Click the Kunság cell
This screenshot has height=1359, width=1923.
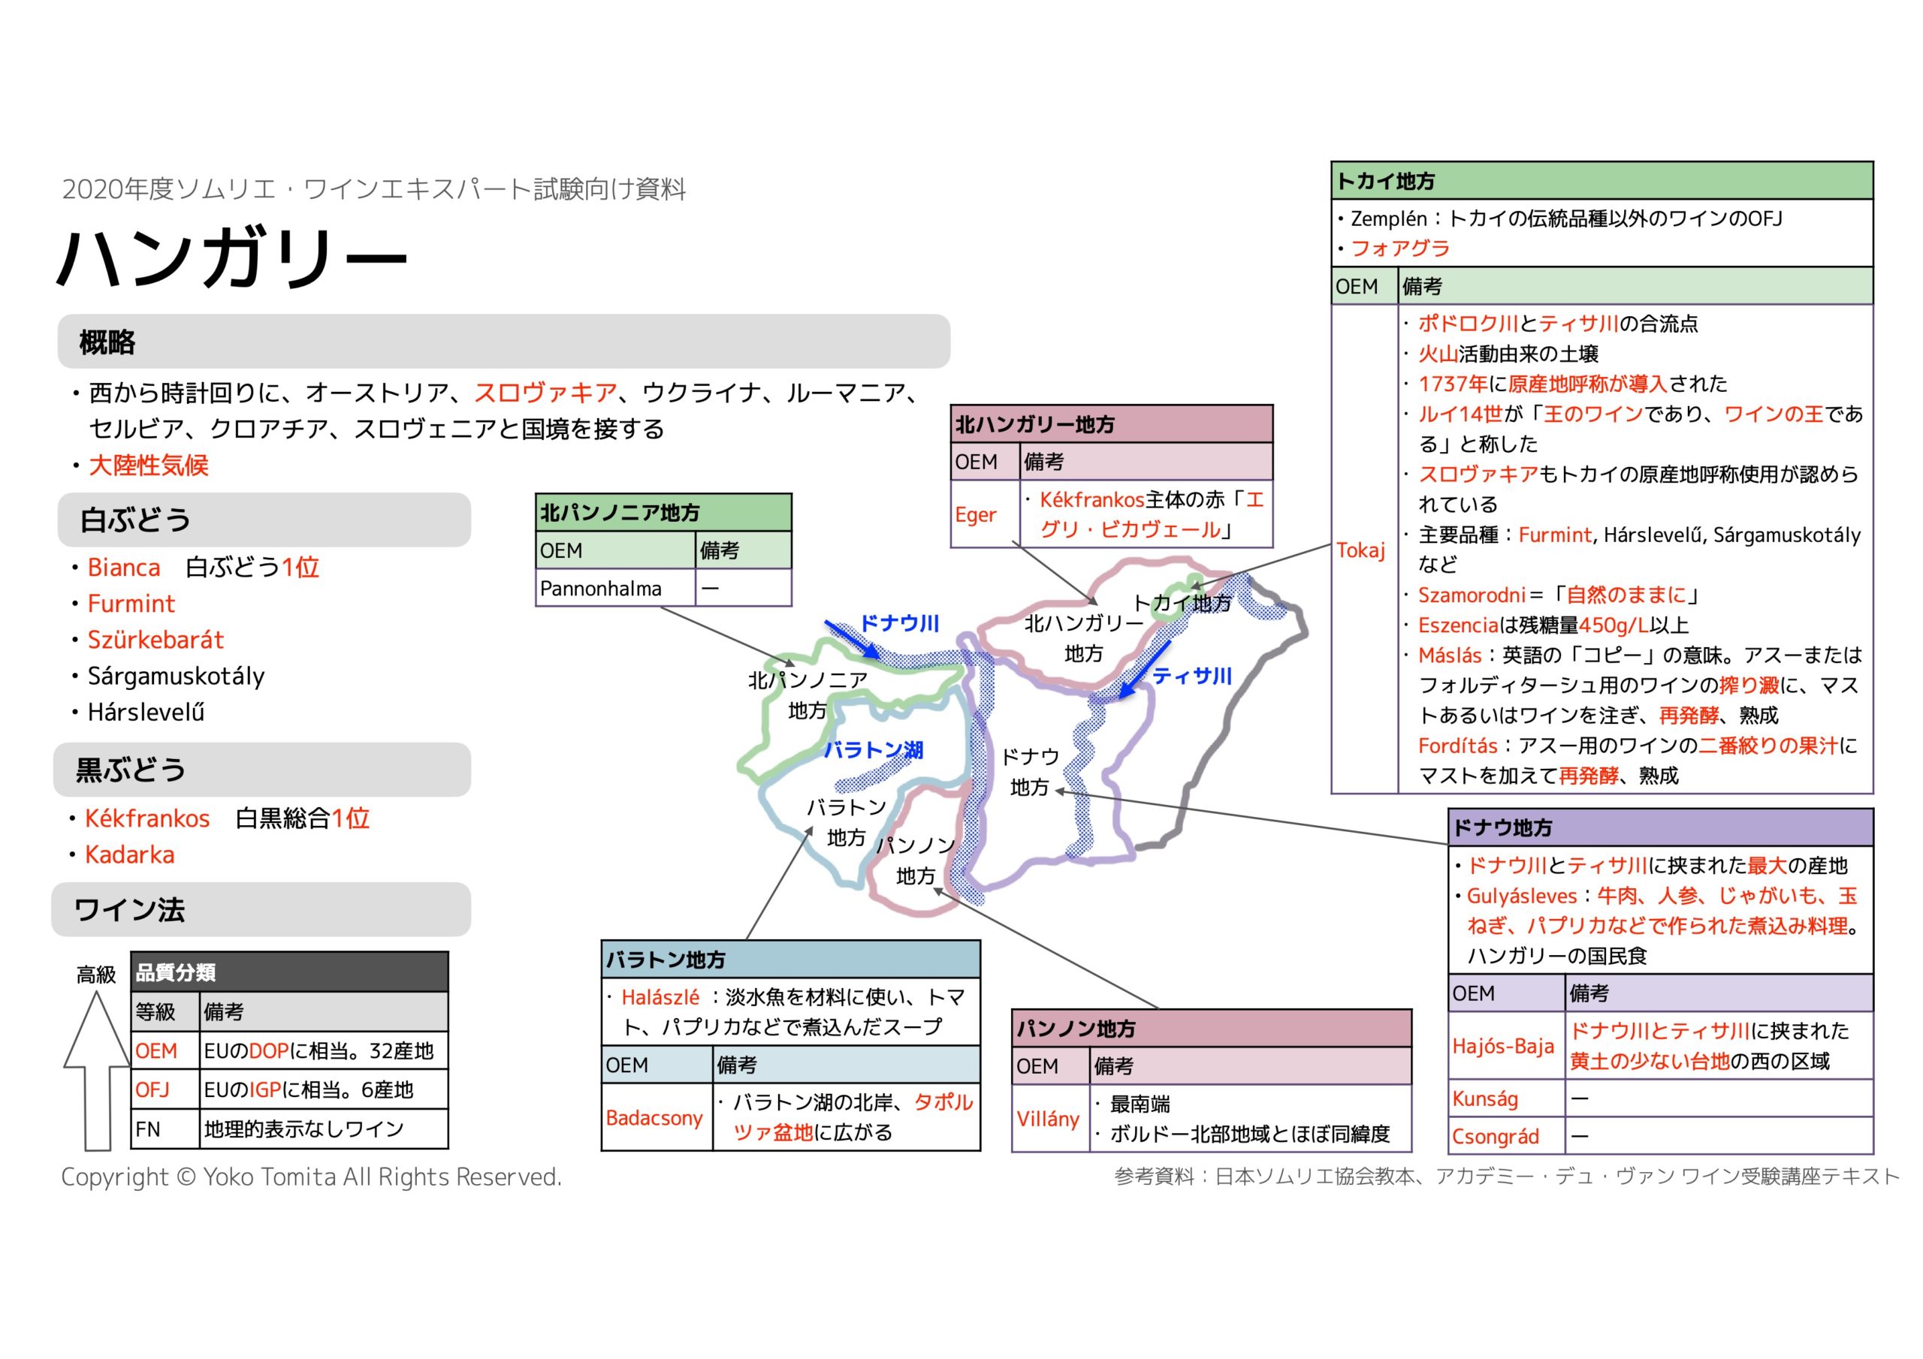tap(1508, 1098)
